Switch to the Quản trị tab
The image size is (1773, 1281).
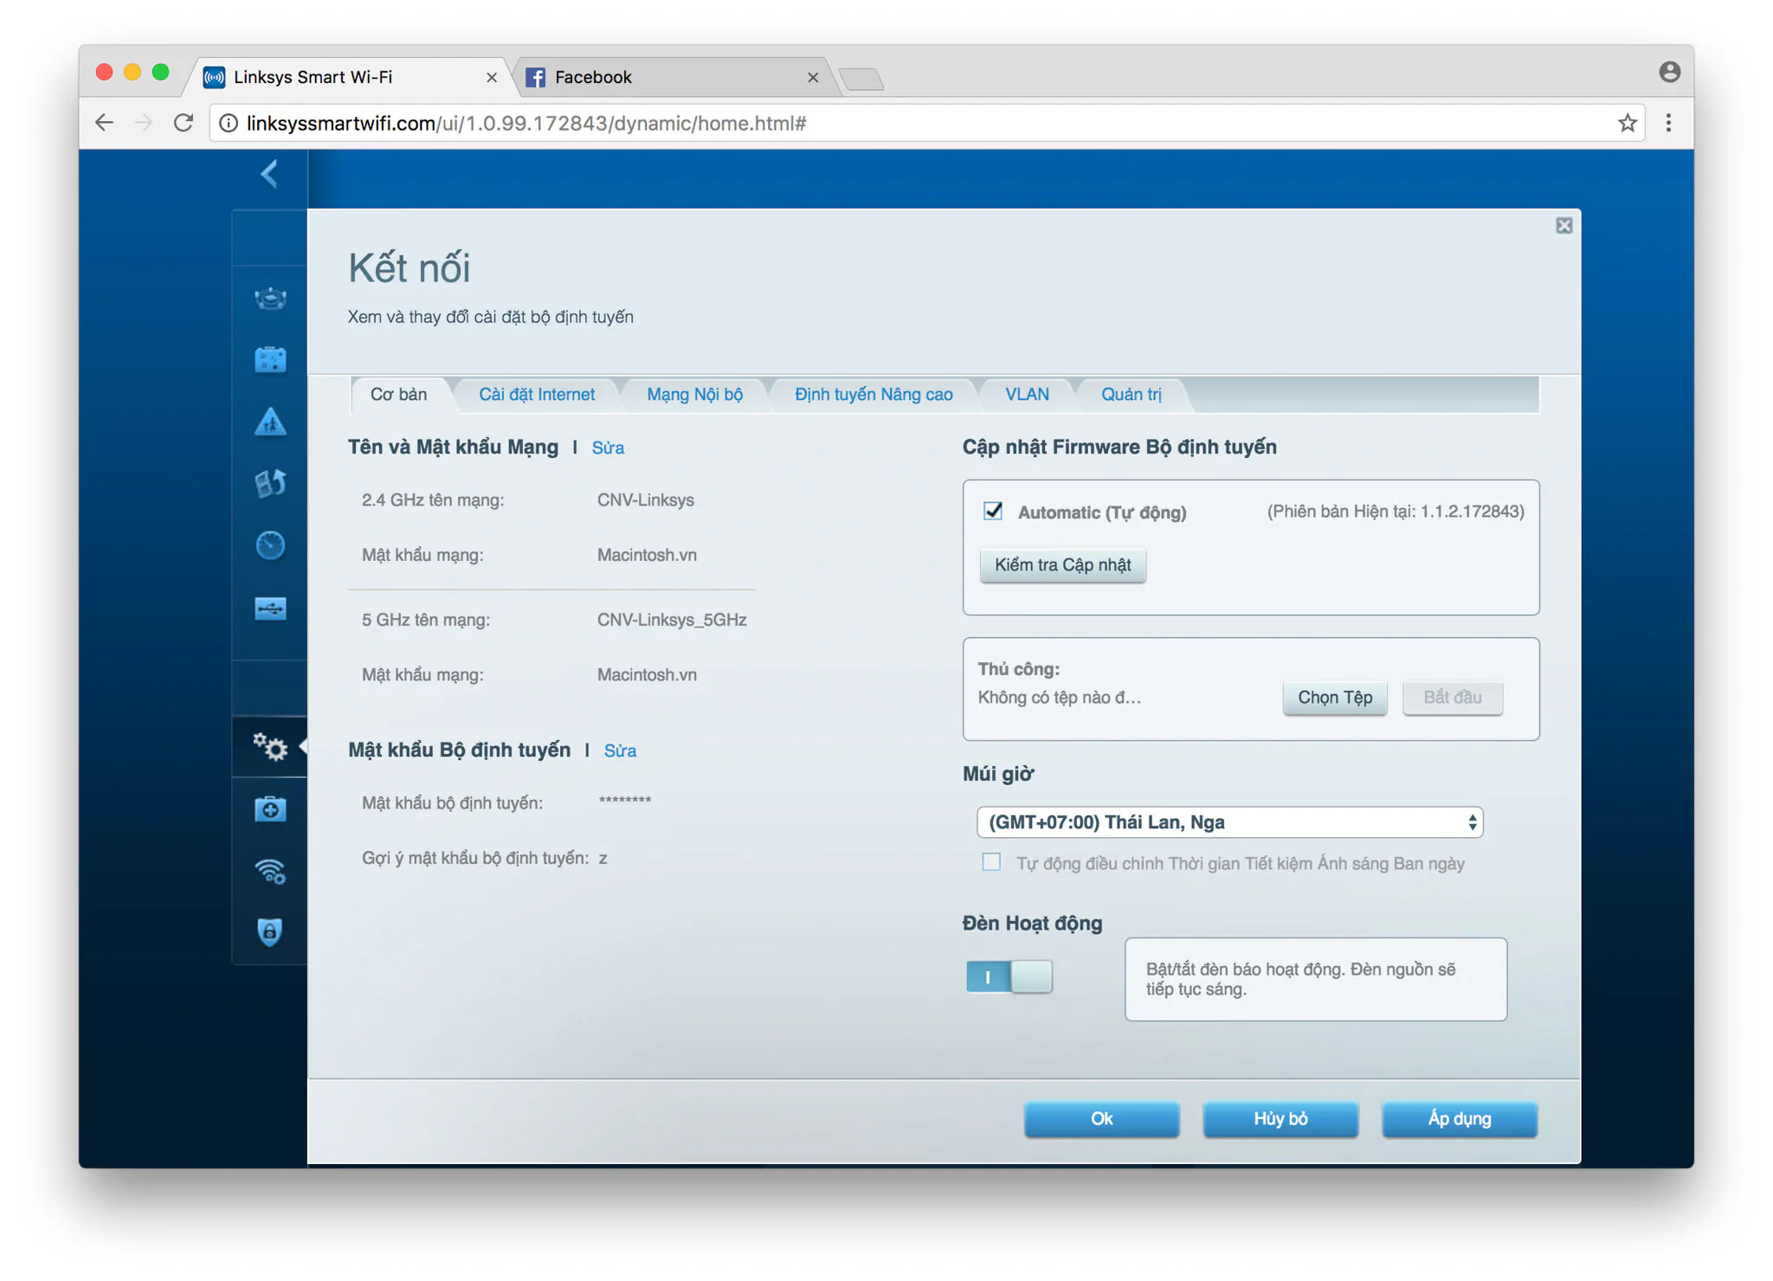[1131, 395]
